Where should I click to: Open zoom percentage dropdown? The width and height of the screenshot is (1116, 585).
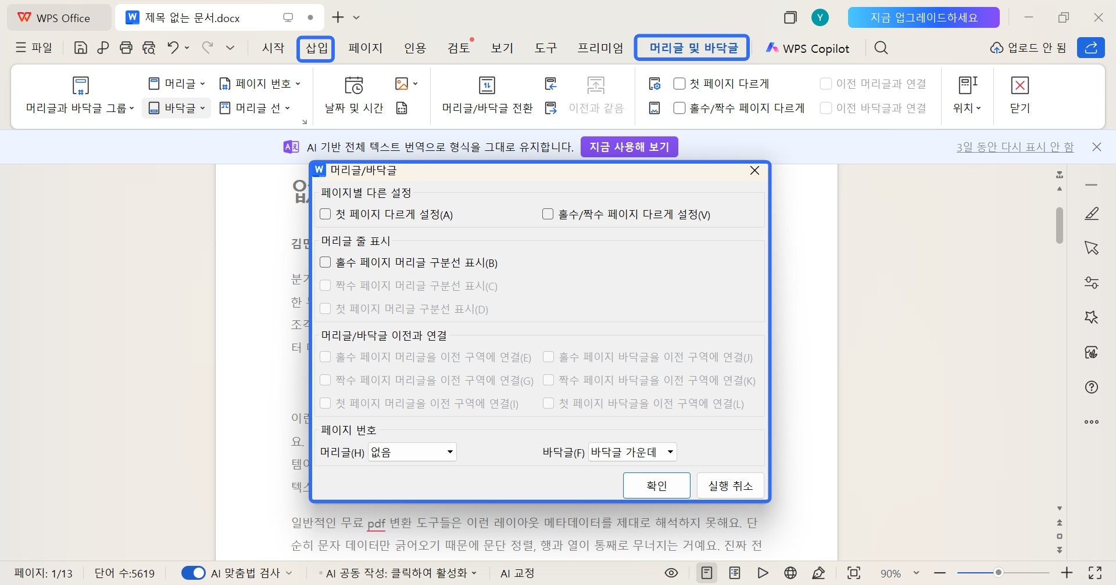[x=917, y=573]
